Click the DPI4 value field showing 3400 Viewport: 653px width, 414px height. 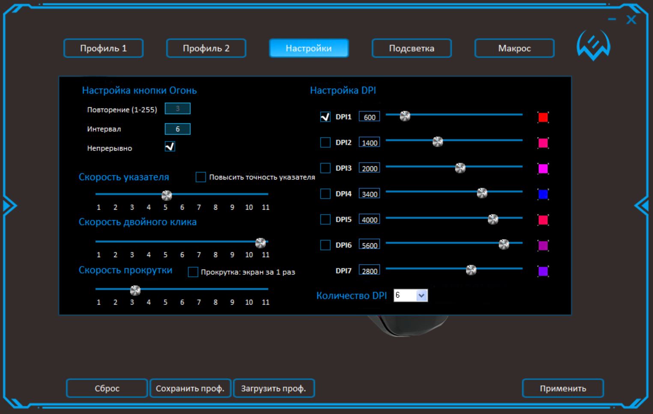370,194
